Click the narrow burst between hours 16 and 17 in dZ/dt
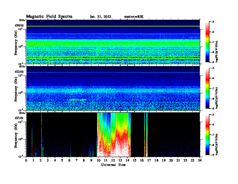The image size is (238, 184). 146,135
